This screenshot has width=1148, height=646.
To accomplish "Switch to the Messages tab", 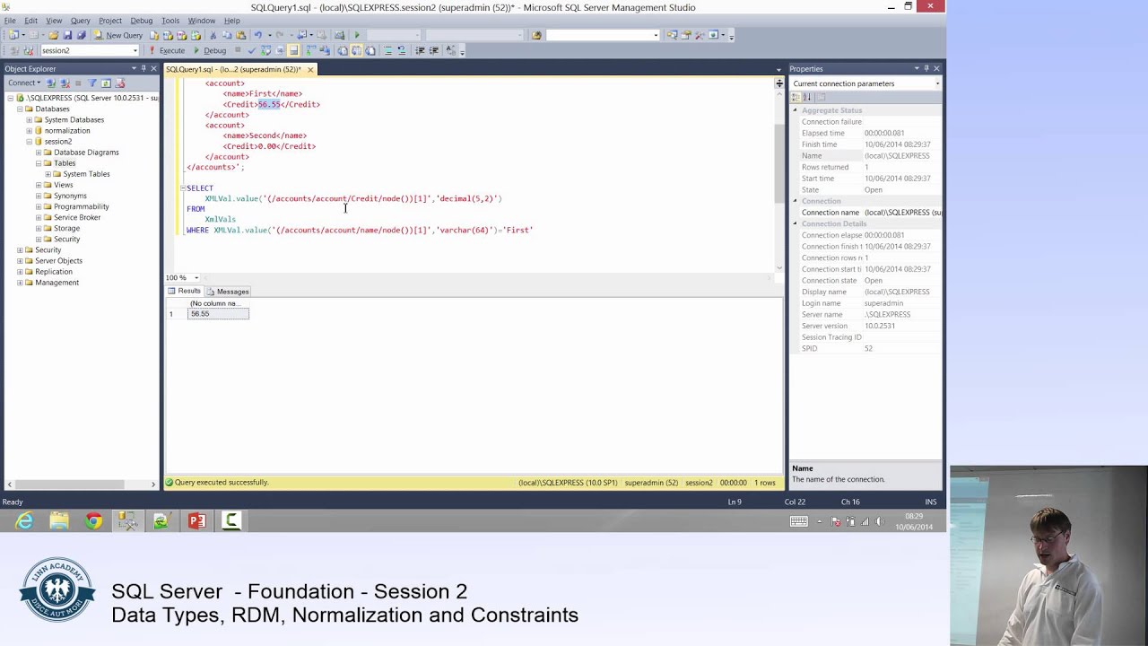I will click(228, 292).
